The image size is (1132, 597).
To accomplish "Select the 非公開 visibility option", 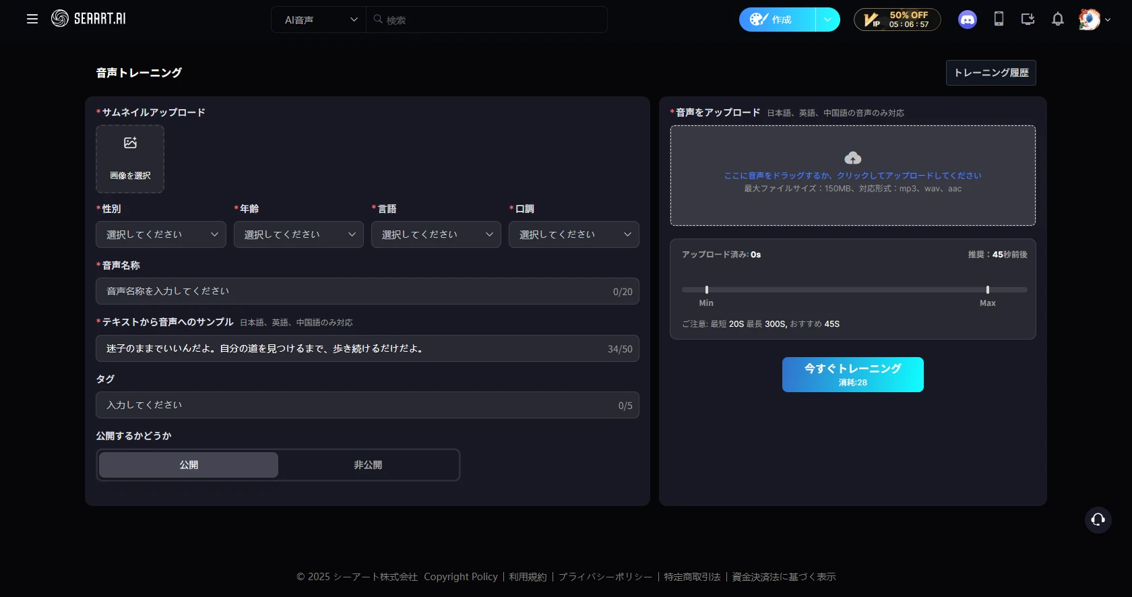I will coord(368,465).
